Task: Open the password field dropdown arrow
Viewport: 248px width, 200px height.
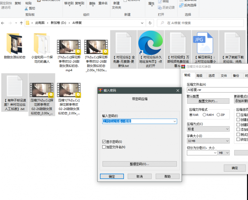Action: pos(174,121)
